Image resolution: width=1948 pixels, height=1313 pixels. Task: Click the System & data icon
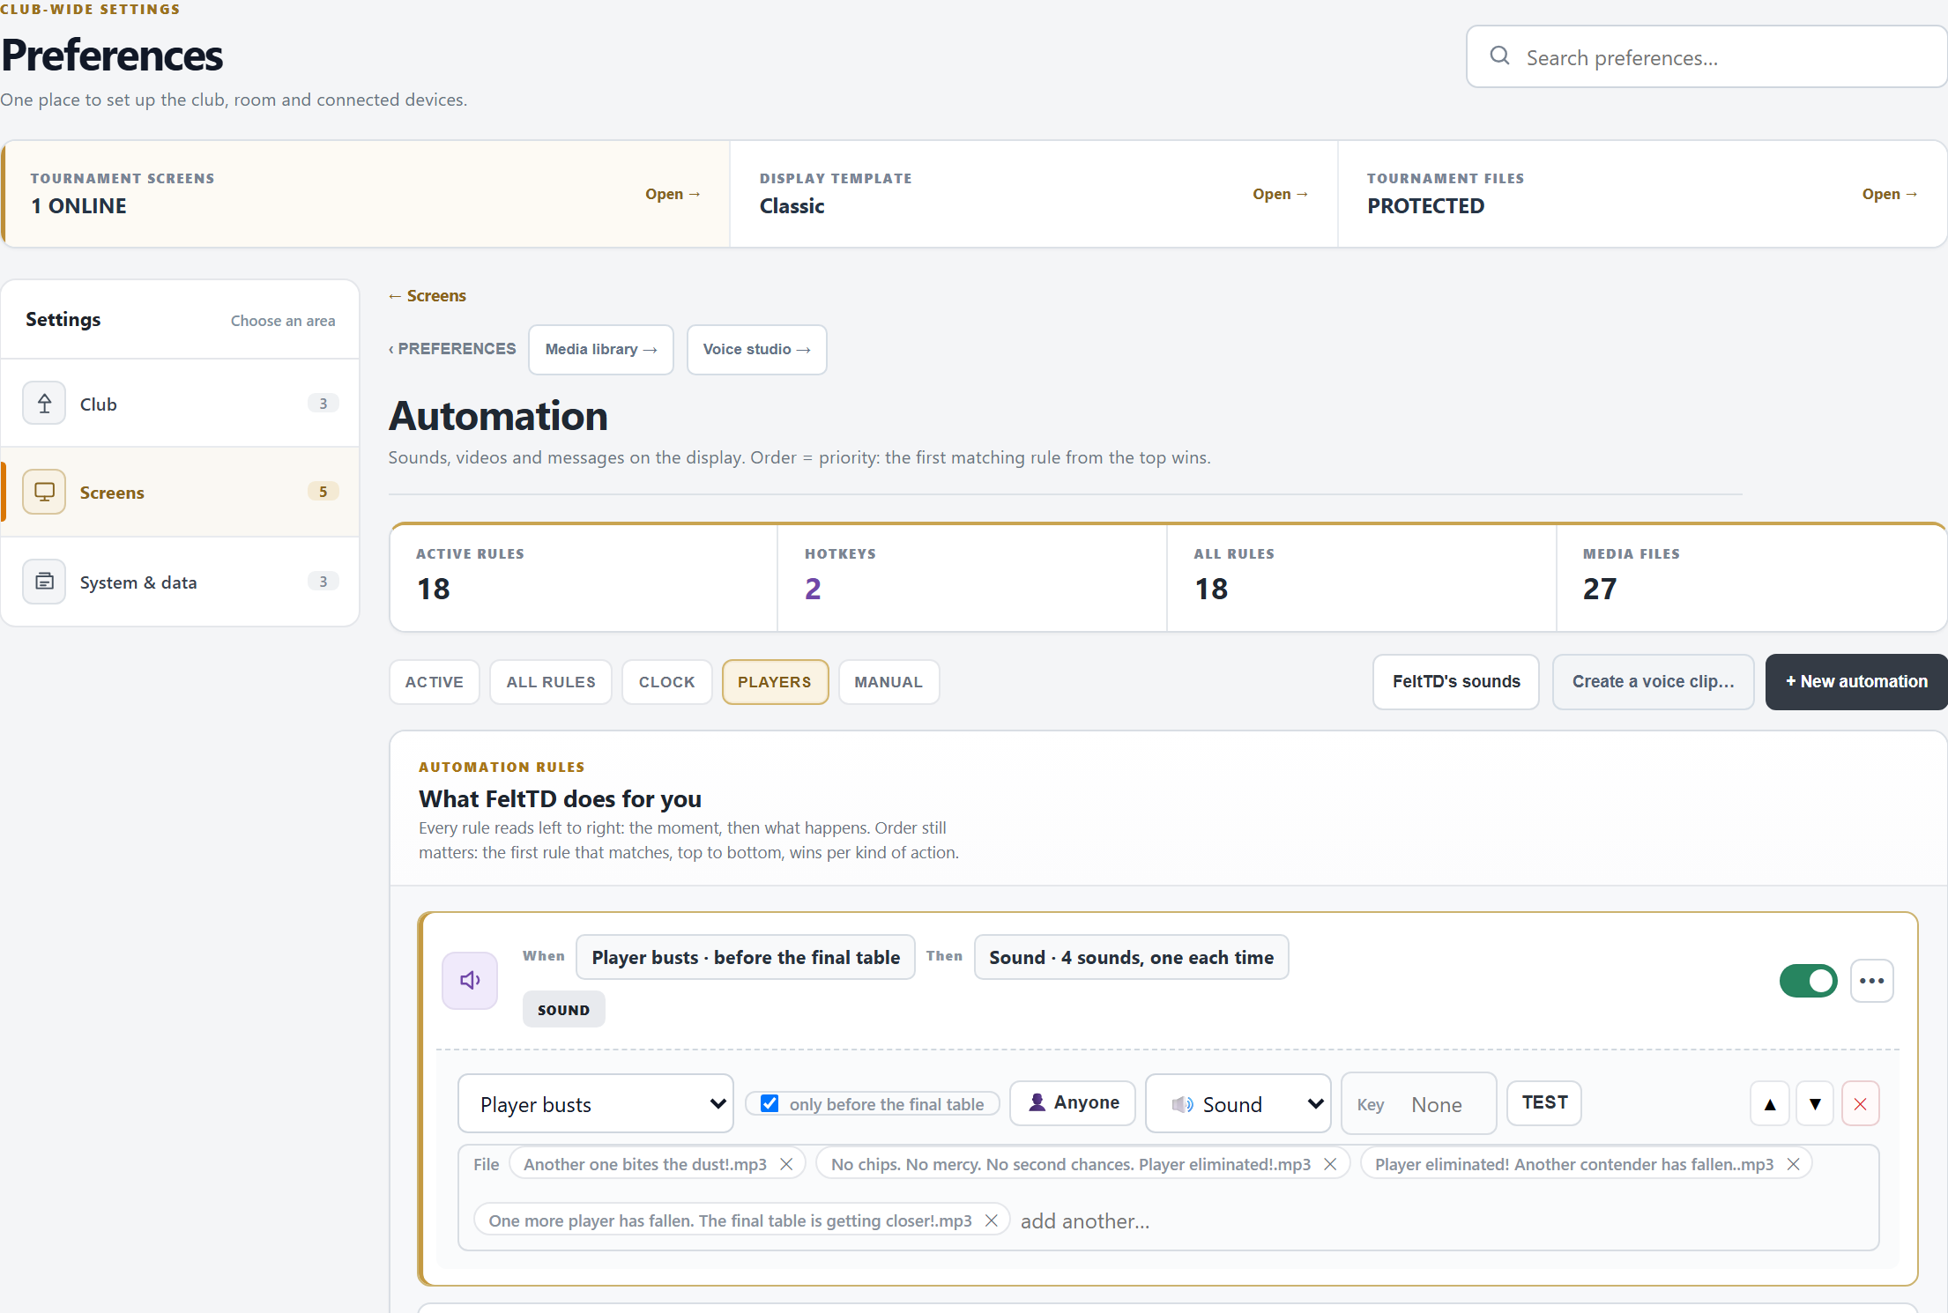[x=44, y=582]
